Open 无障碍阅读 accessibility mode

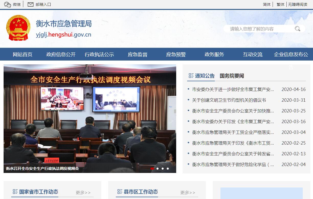tap(298, 4)
